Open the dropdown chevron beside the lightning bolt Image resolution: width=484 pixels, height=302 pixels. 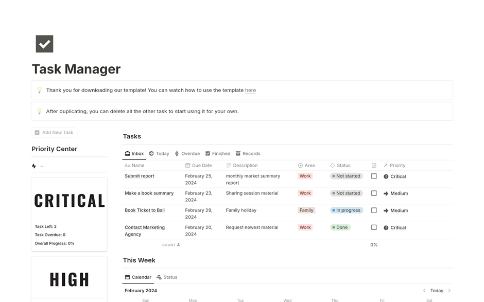click(x=42, y=166)
